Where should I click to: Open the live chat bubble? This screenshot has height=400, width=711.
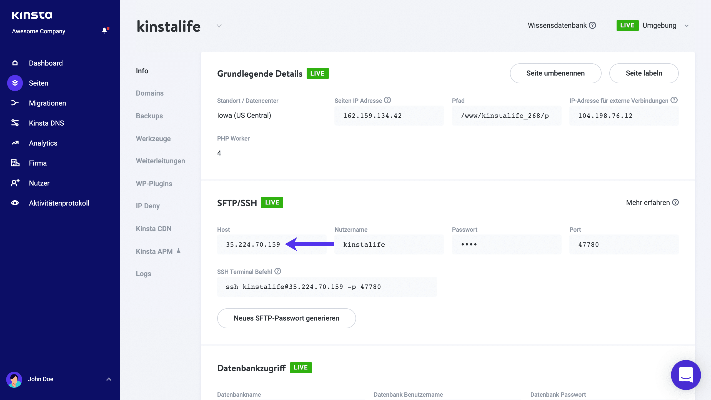click(685, 375)
